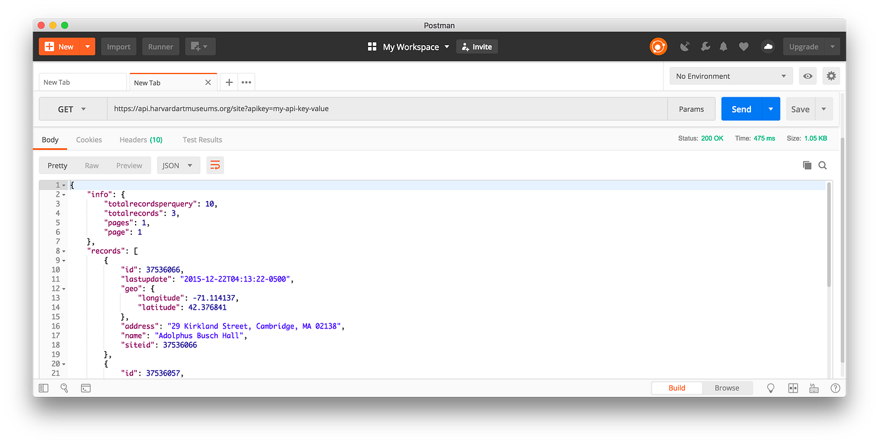Check sync status via the cloud icon
This screenshot has height=444, width=879.
pyautogui.click(x=767, y=46)
